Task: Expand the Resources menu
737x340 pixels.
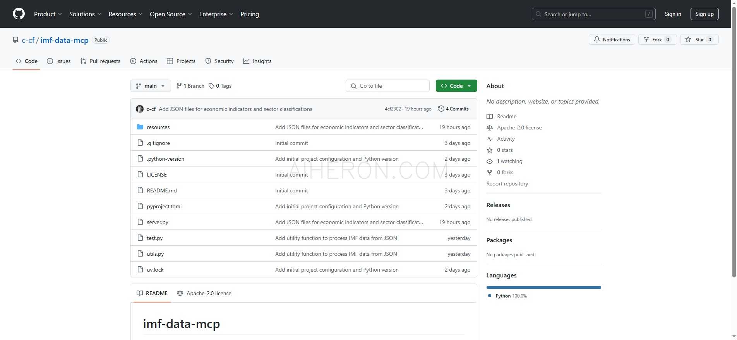Action: click(x=125, y=14)
